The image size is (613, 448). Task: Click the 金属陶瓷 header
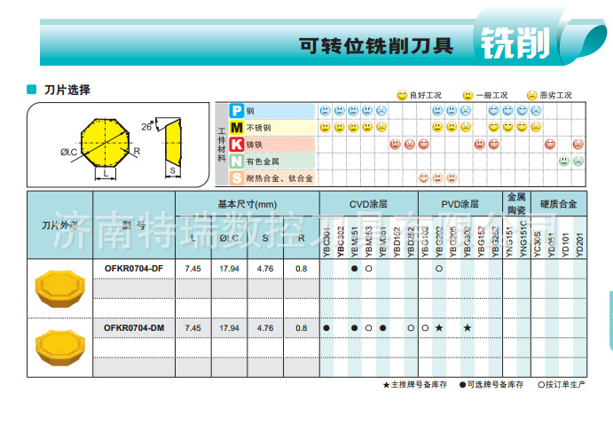click(516, 204)
